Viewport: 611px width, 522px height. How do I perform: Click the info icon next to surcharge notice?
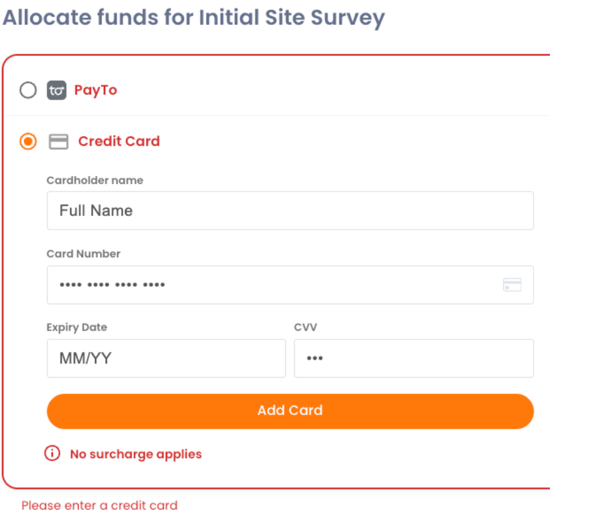52,454
